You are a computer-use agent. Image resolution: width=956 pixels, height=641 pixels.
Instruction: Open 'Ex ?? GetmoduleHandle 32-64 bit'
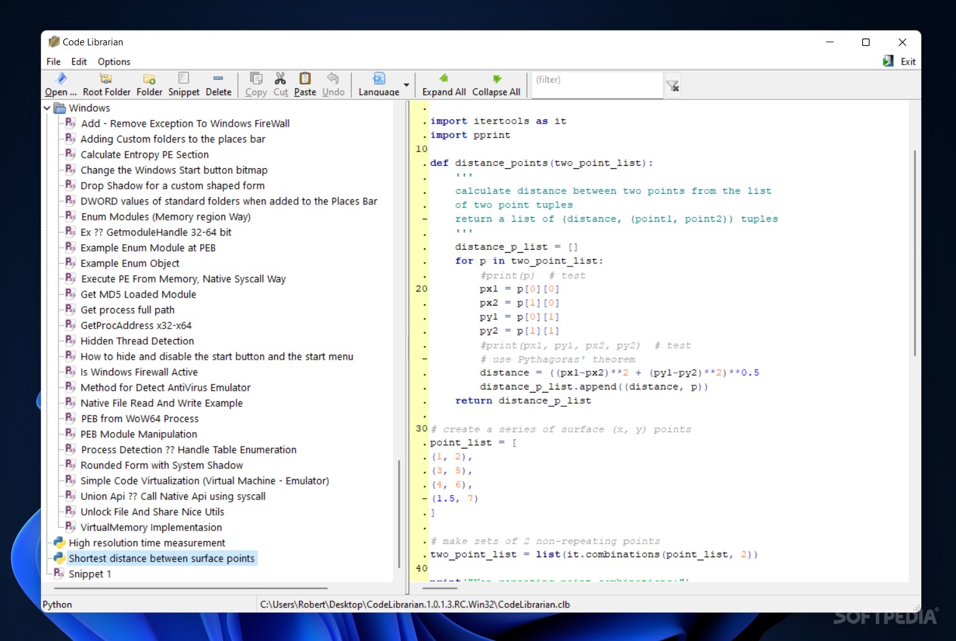tap(156, 232)
